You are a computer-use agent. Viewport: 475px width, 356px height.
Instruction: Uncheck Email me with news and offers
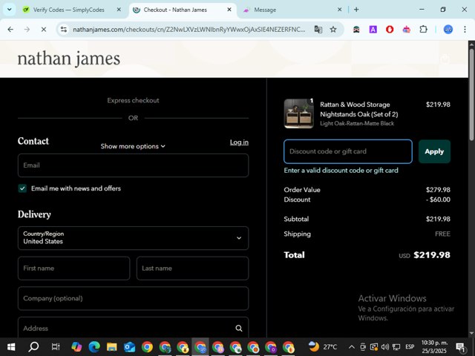coord(22,188)
